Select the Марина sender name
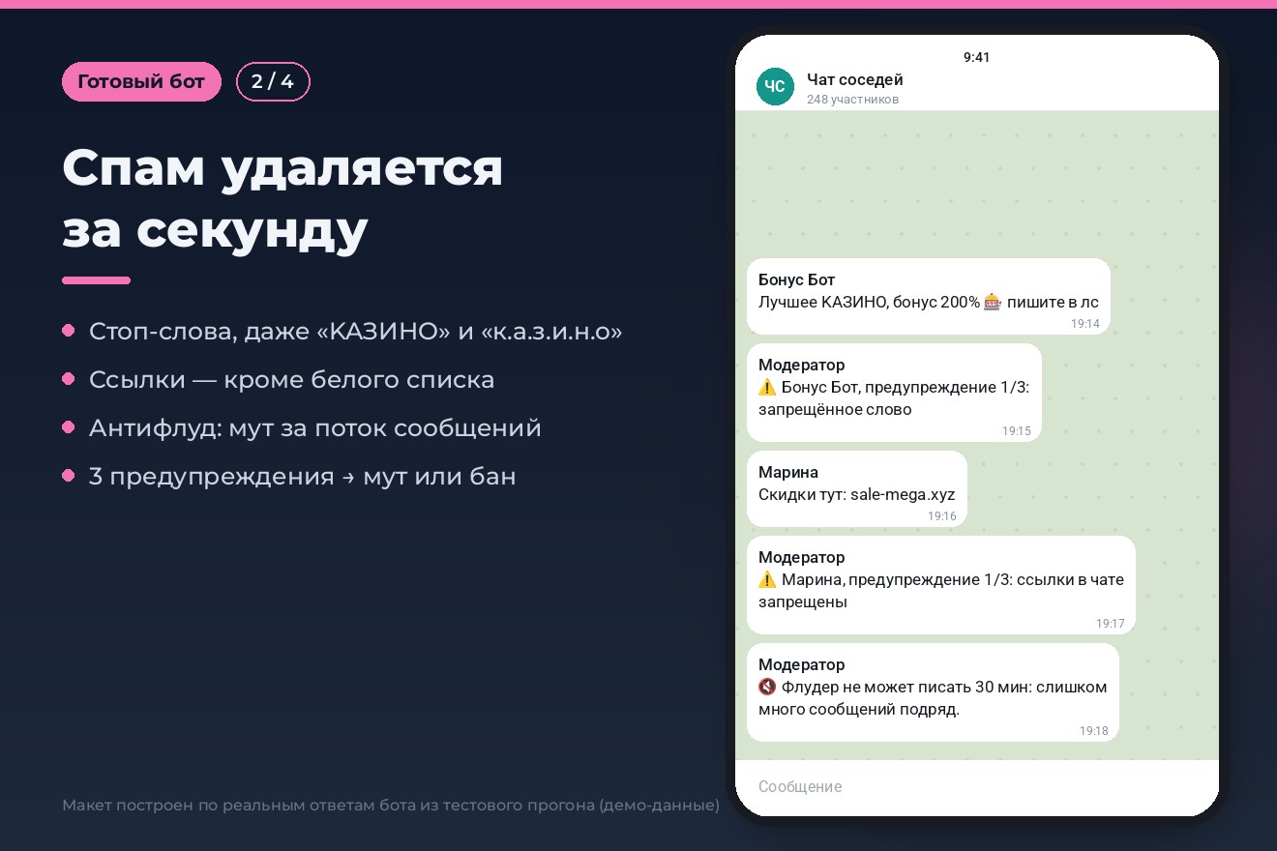This screenshot has height=851, width=1277. click(788, 472)
